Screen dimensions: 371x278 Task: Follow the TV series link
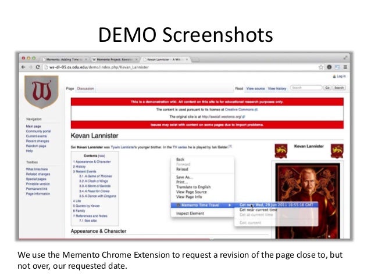click(180, 147)
